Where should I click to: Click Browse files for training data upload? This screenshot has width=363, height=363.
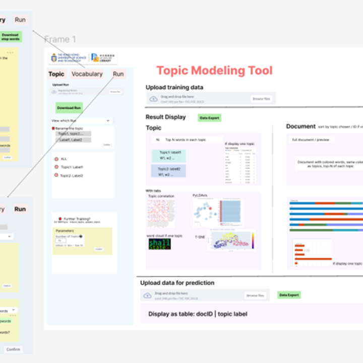coord(260,99)
